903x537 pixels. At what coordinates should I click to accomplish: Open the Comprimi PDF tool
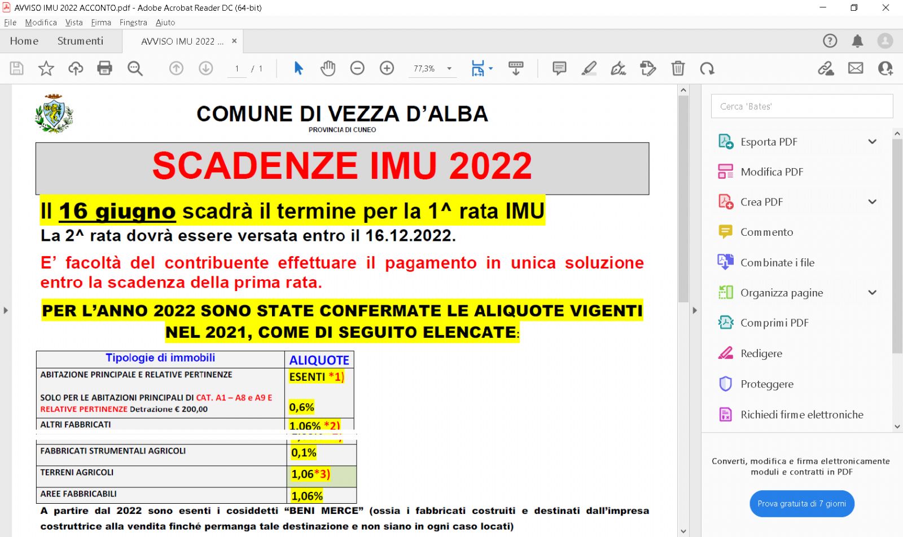click(774, 323)
